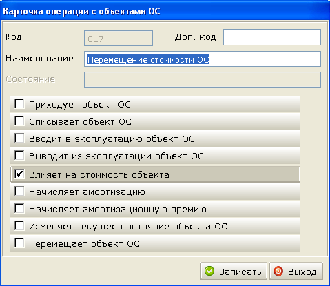Tick Изменяет текущее состояние объекта ОС
Viewport: 330px width, 286px height.
[19, 226]
